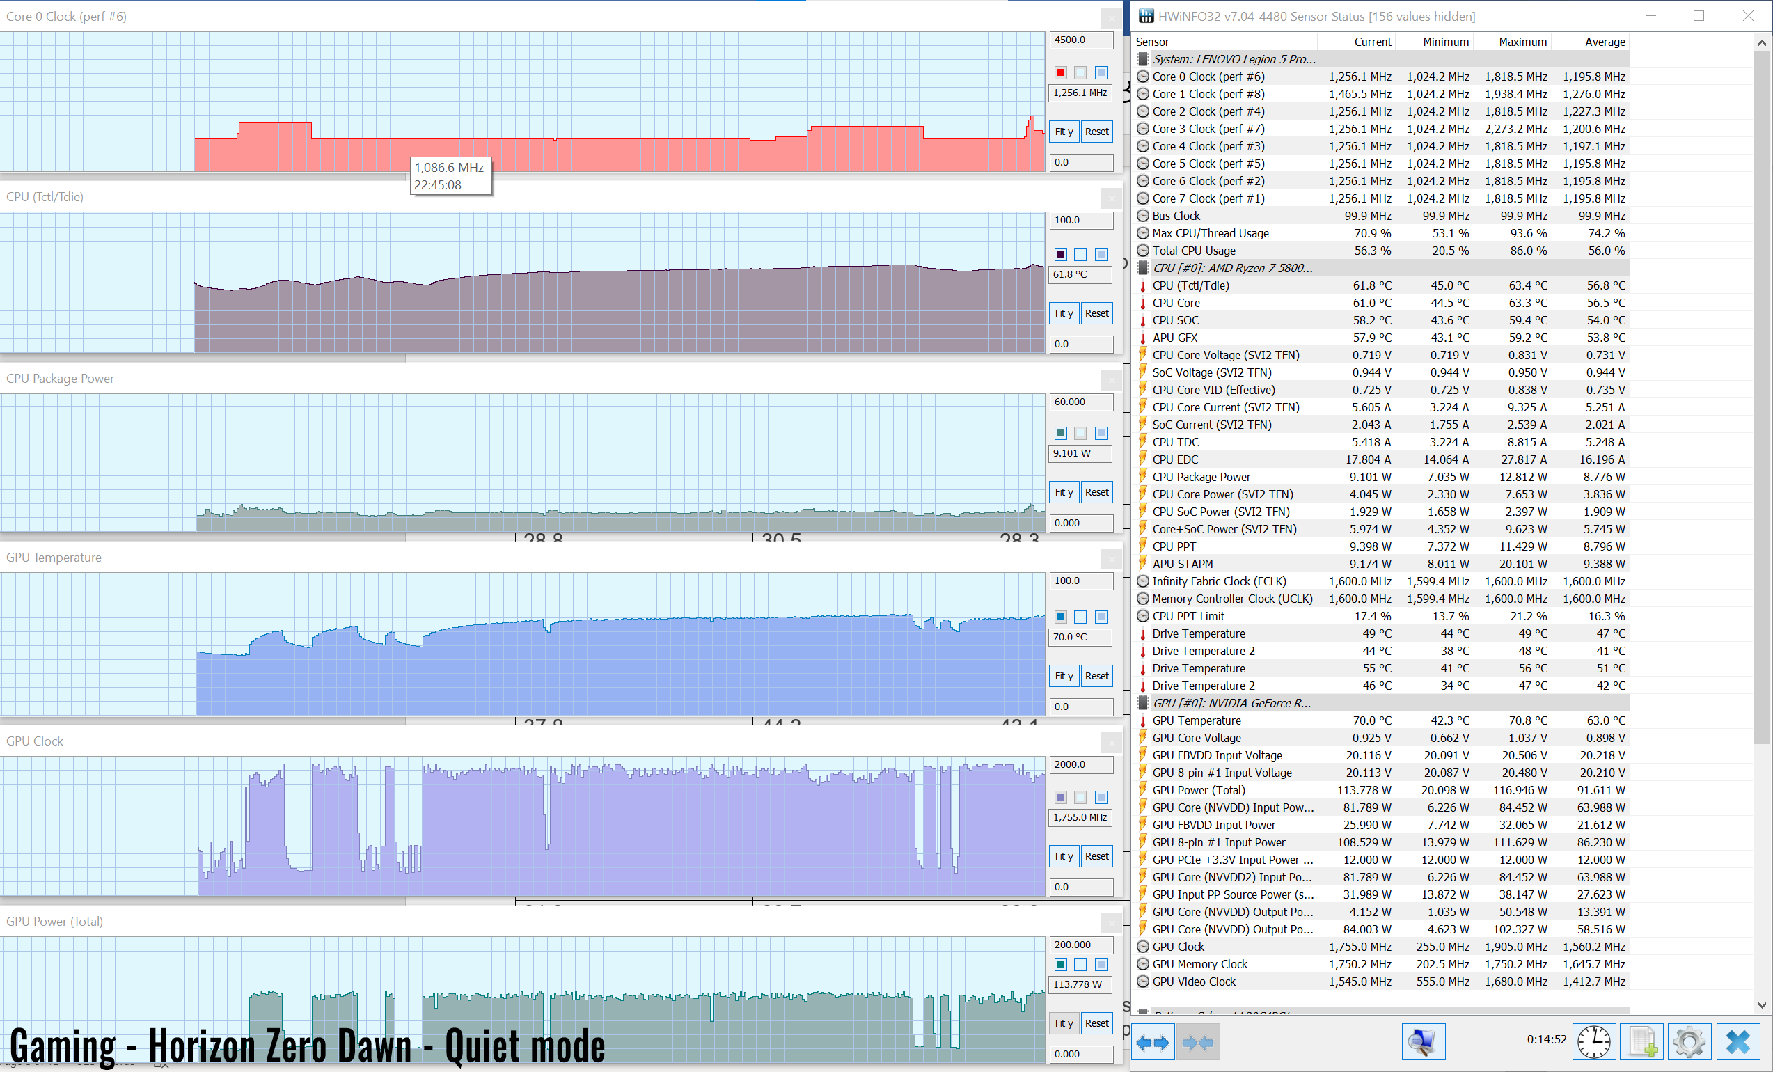Click the Infinity Fabric Clock icon
Screen dimensions: 1773x1072
click(1142, 581)
